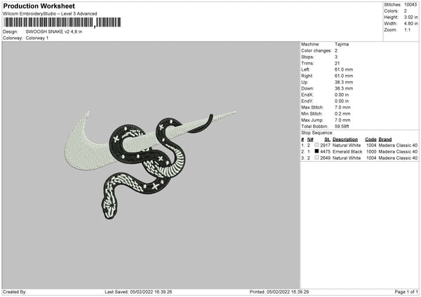Click the 'Down:' row label
The width and height of the screenshot is (421, 297).
tap(307, 88)
